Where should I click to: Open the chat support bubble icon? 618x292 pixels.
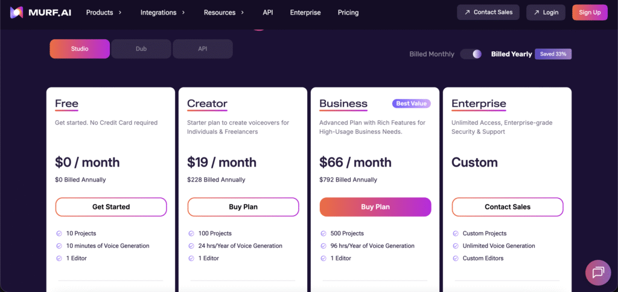point(597,273)
